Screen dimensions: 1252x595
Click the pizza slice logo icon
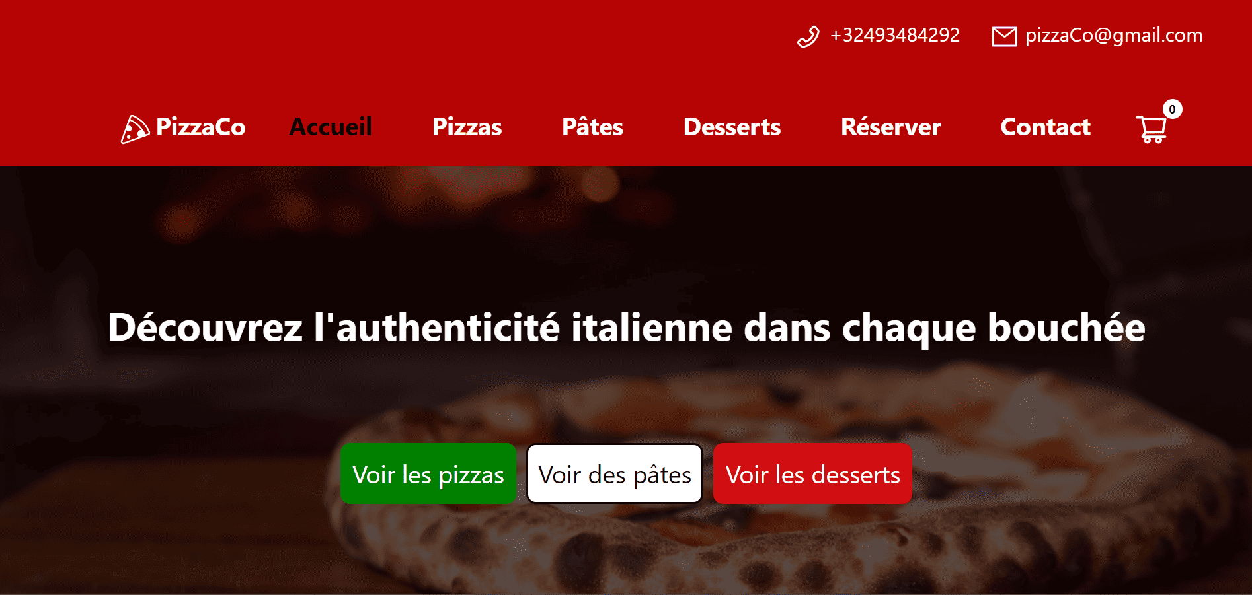pyautogui.click(x=135, y=129)
